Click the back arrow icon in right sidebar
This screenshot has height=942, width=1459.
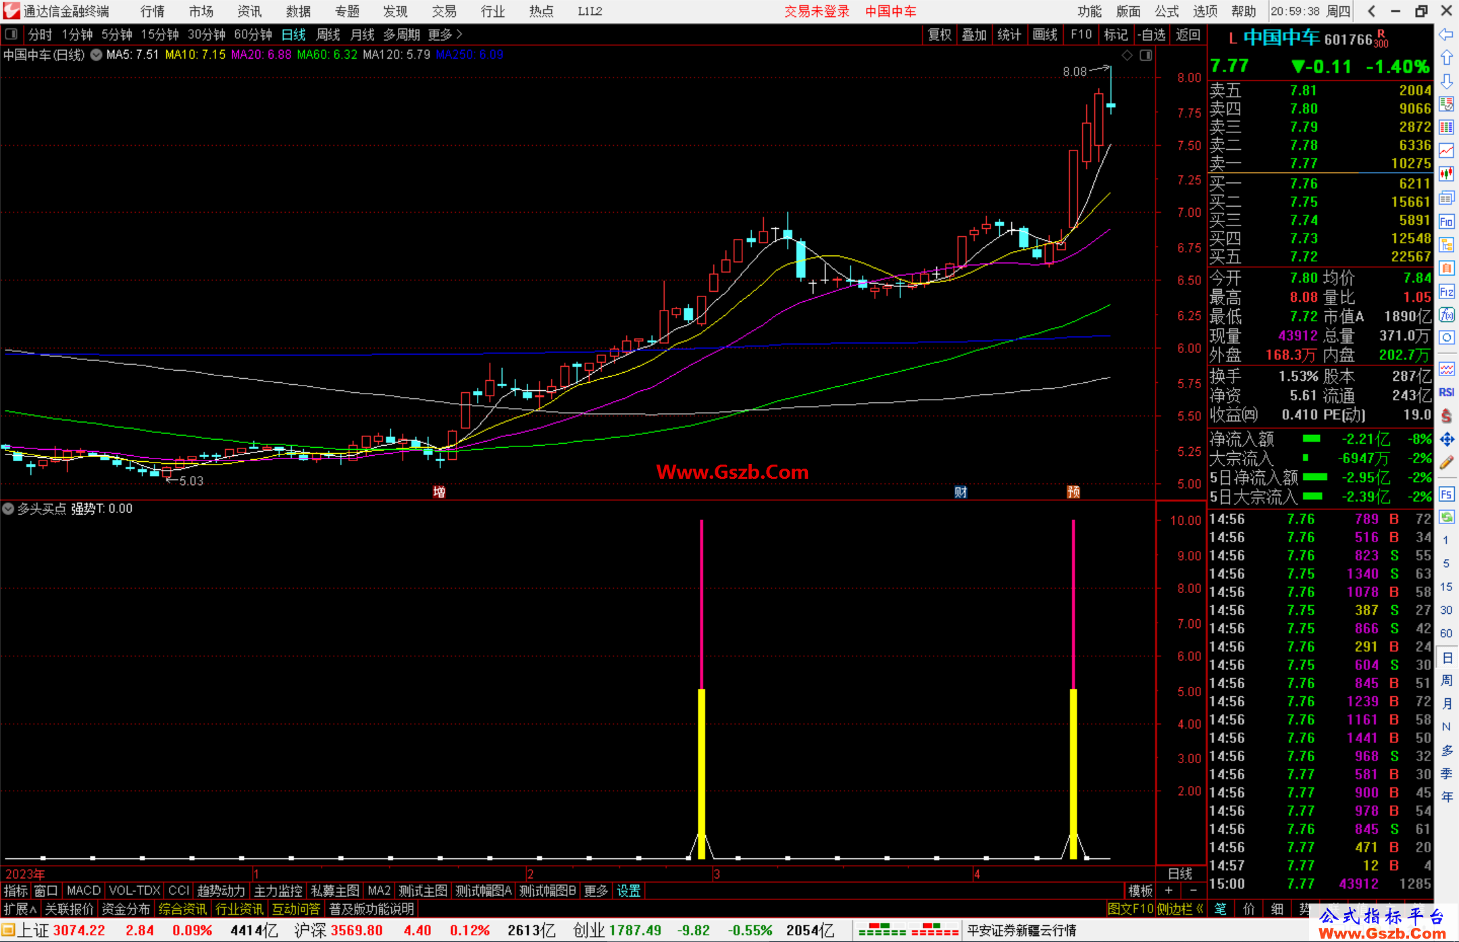[x=1446, y=34]
